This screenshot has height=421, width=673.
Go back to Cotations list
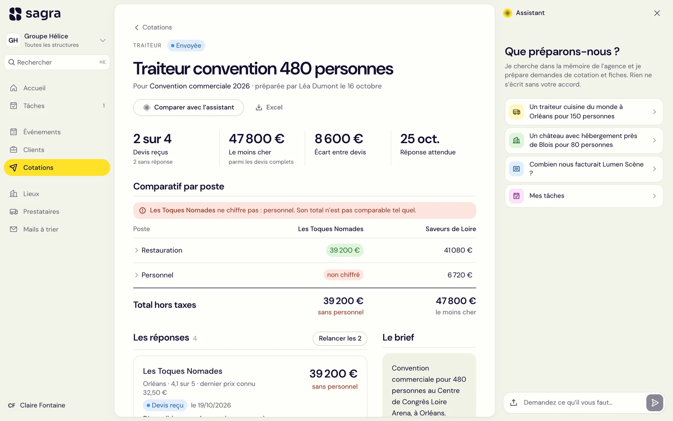(153, 27)
